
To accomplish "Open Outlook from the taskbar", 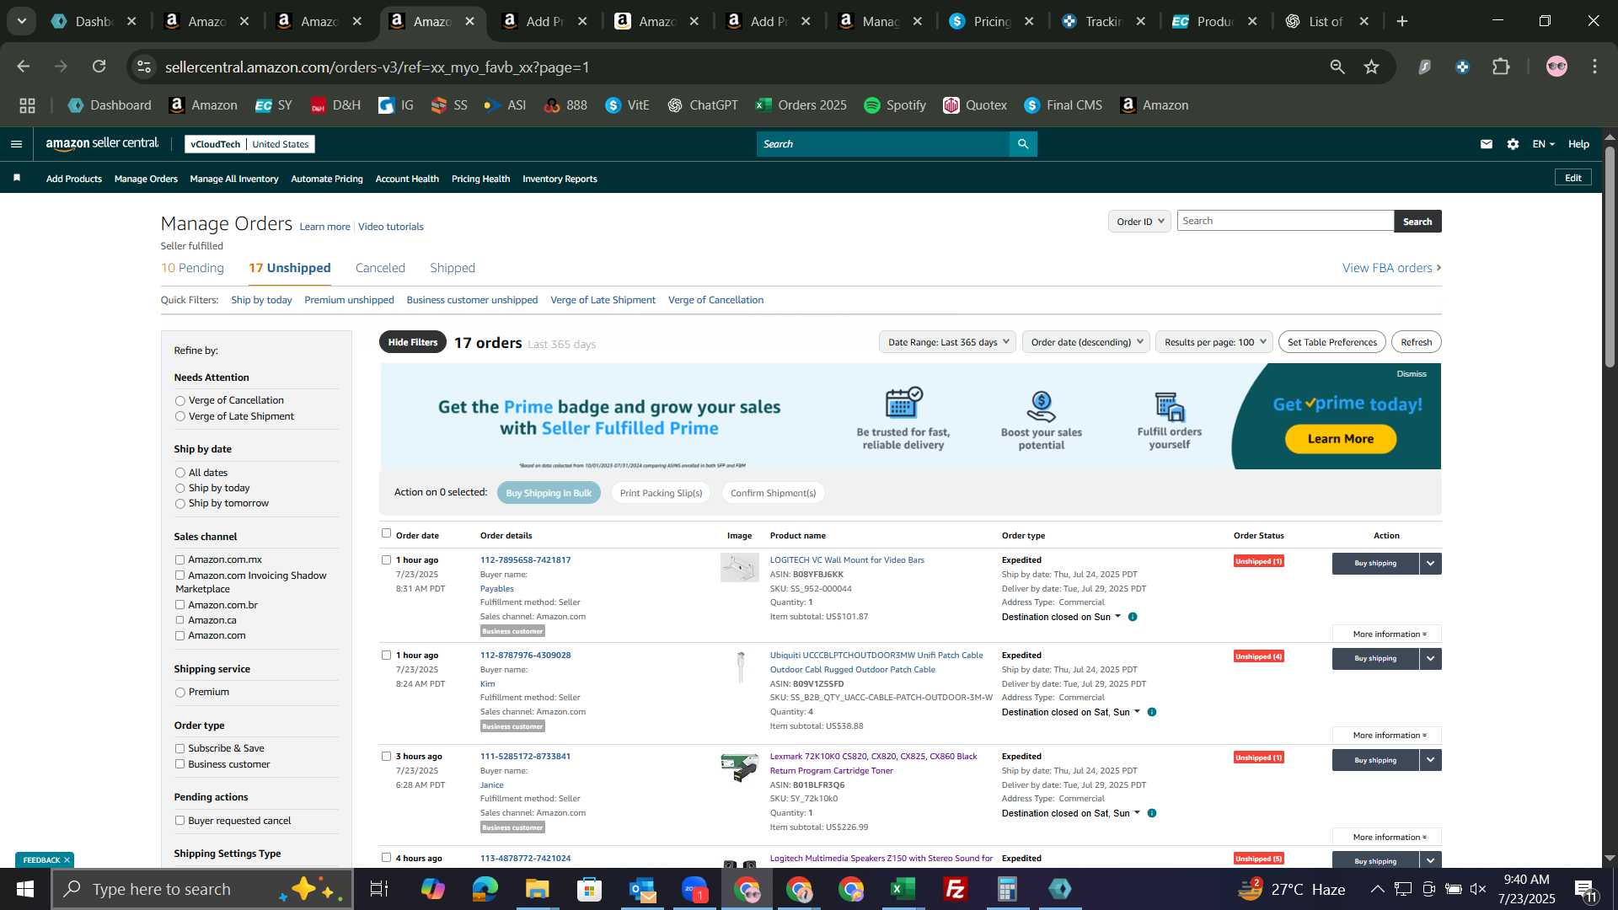I will [641, 889].
